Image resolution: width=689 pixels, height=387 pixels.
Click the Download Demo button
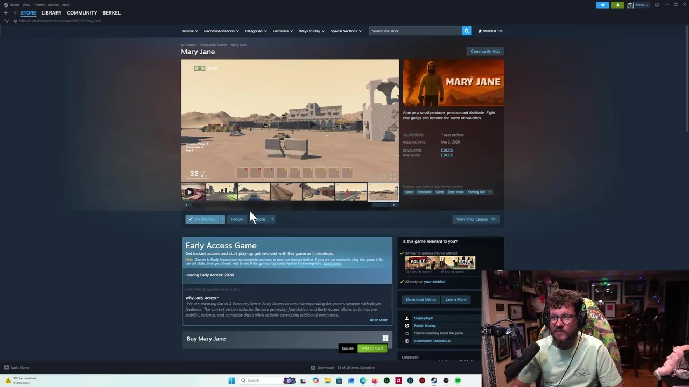421,299
